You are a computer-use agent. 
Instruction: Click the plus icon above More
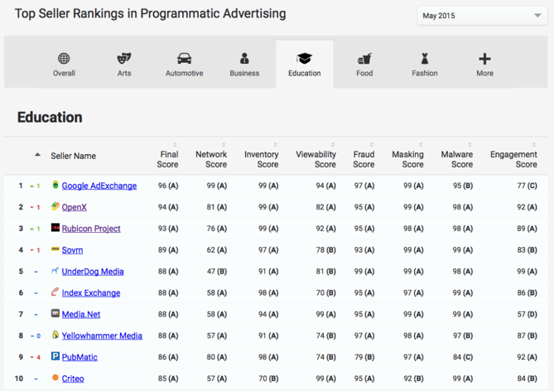coord(484,59)
